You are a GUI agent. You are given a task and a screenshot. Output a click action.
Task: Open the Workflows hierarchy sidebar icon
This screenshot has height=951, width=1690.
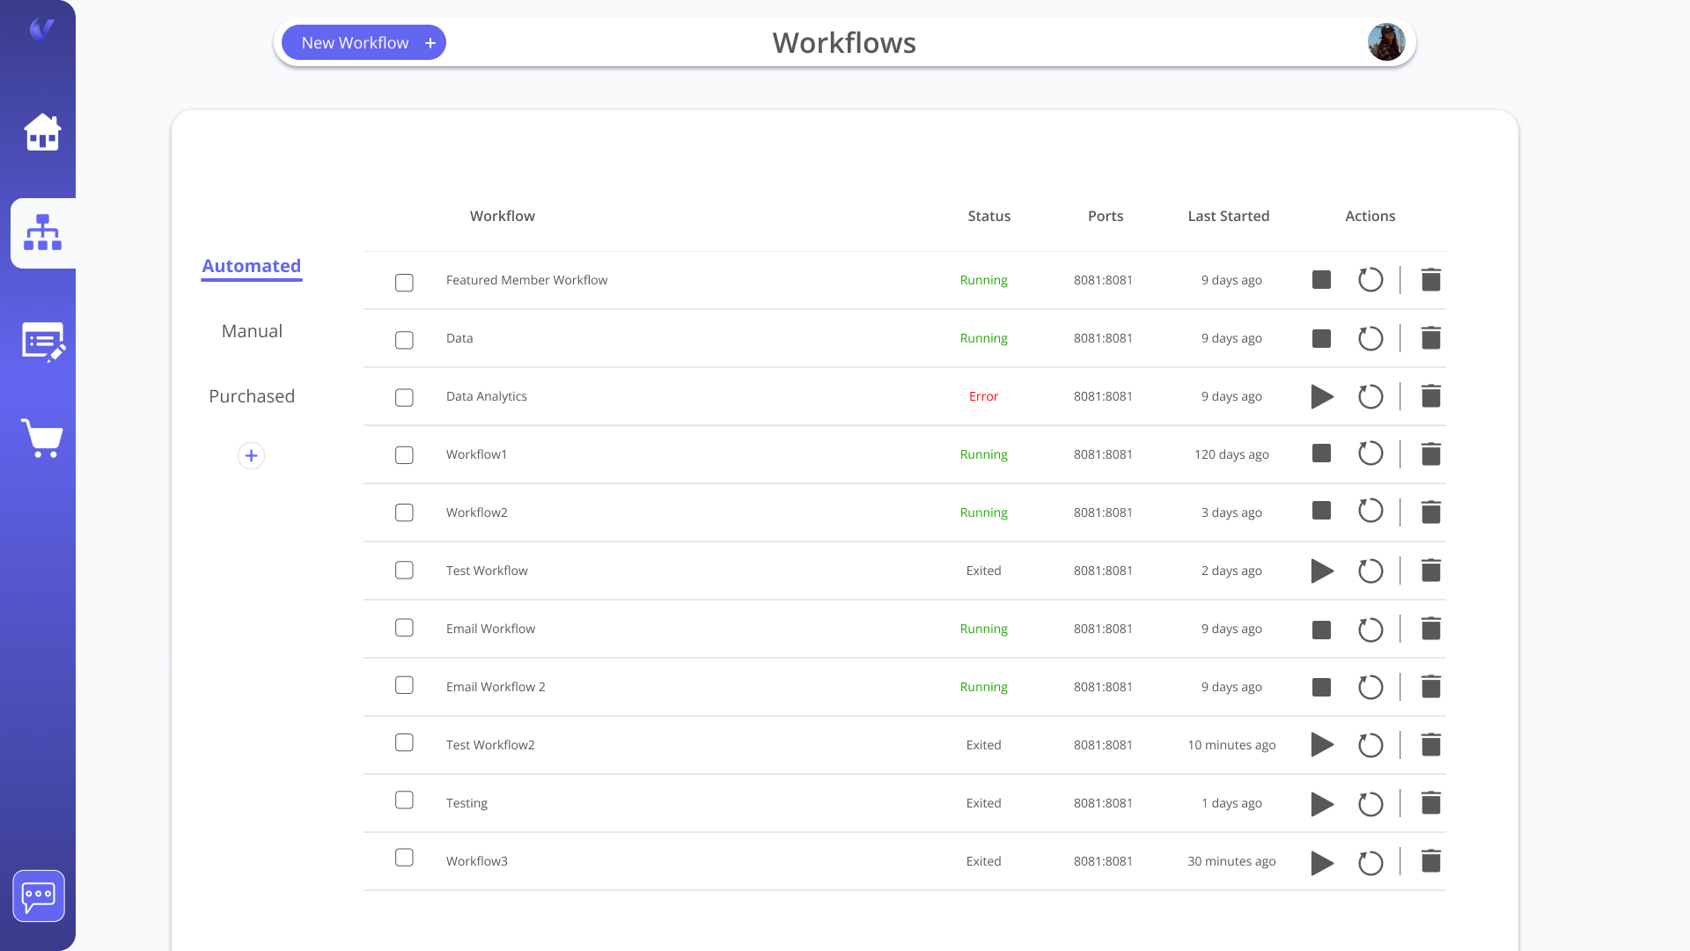tap(42, 232)
